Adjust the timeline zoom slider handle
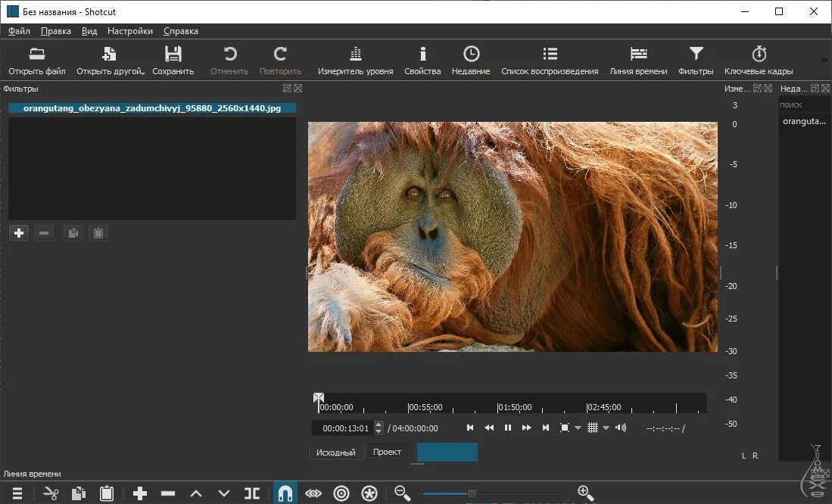832x504 pixels. point(472,493)
